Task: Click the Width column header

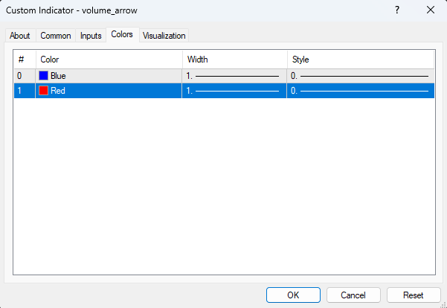Action: (234, 60)
